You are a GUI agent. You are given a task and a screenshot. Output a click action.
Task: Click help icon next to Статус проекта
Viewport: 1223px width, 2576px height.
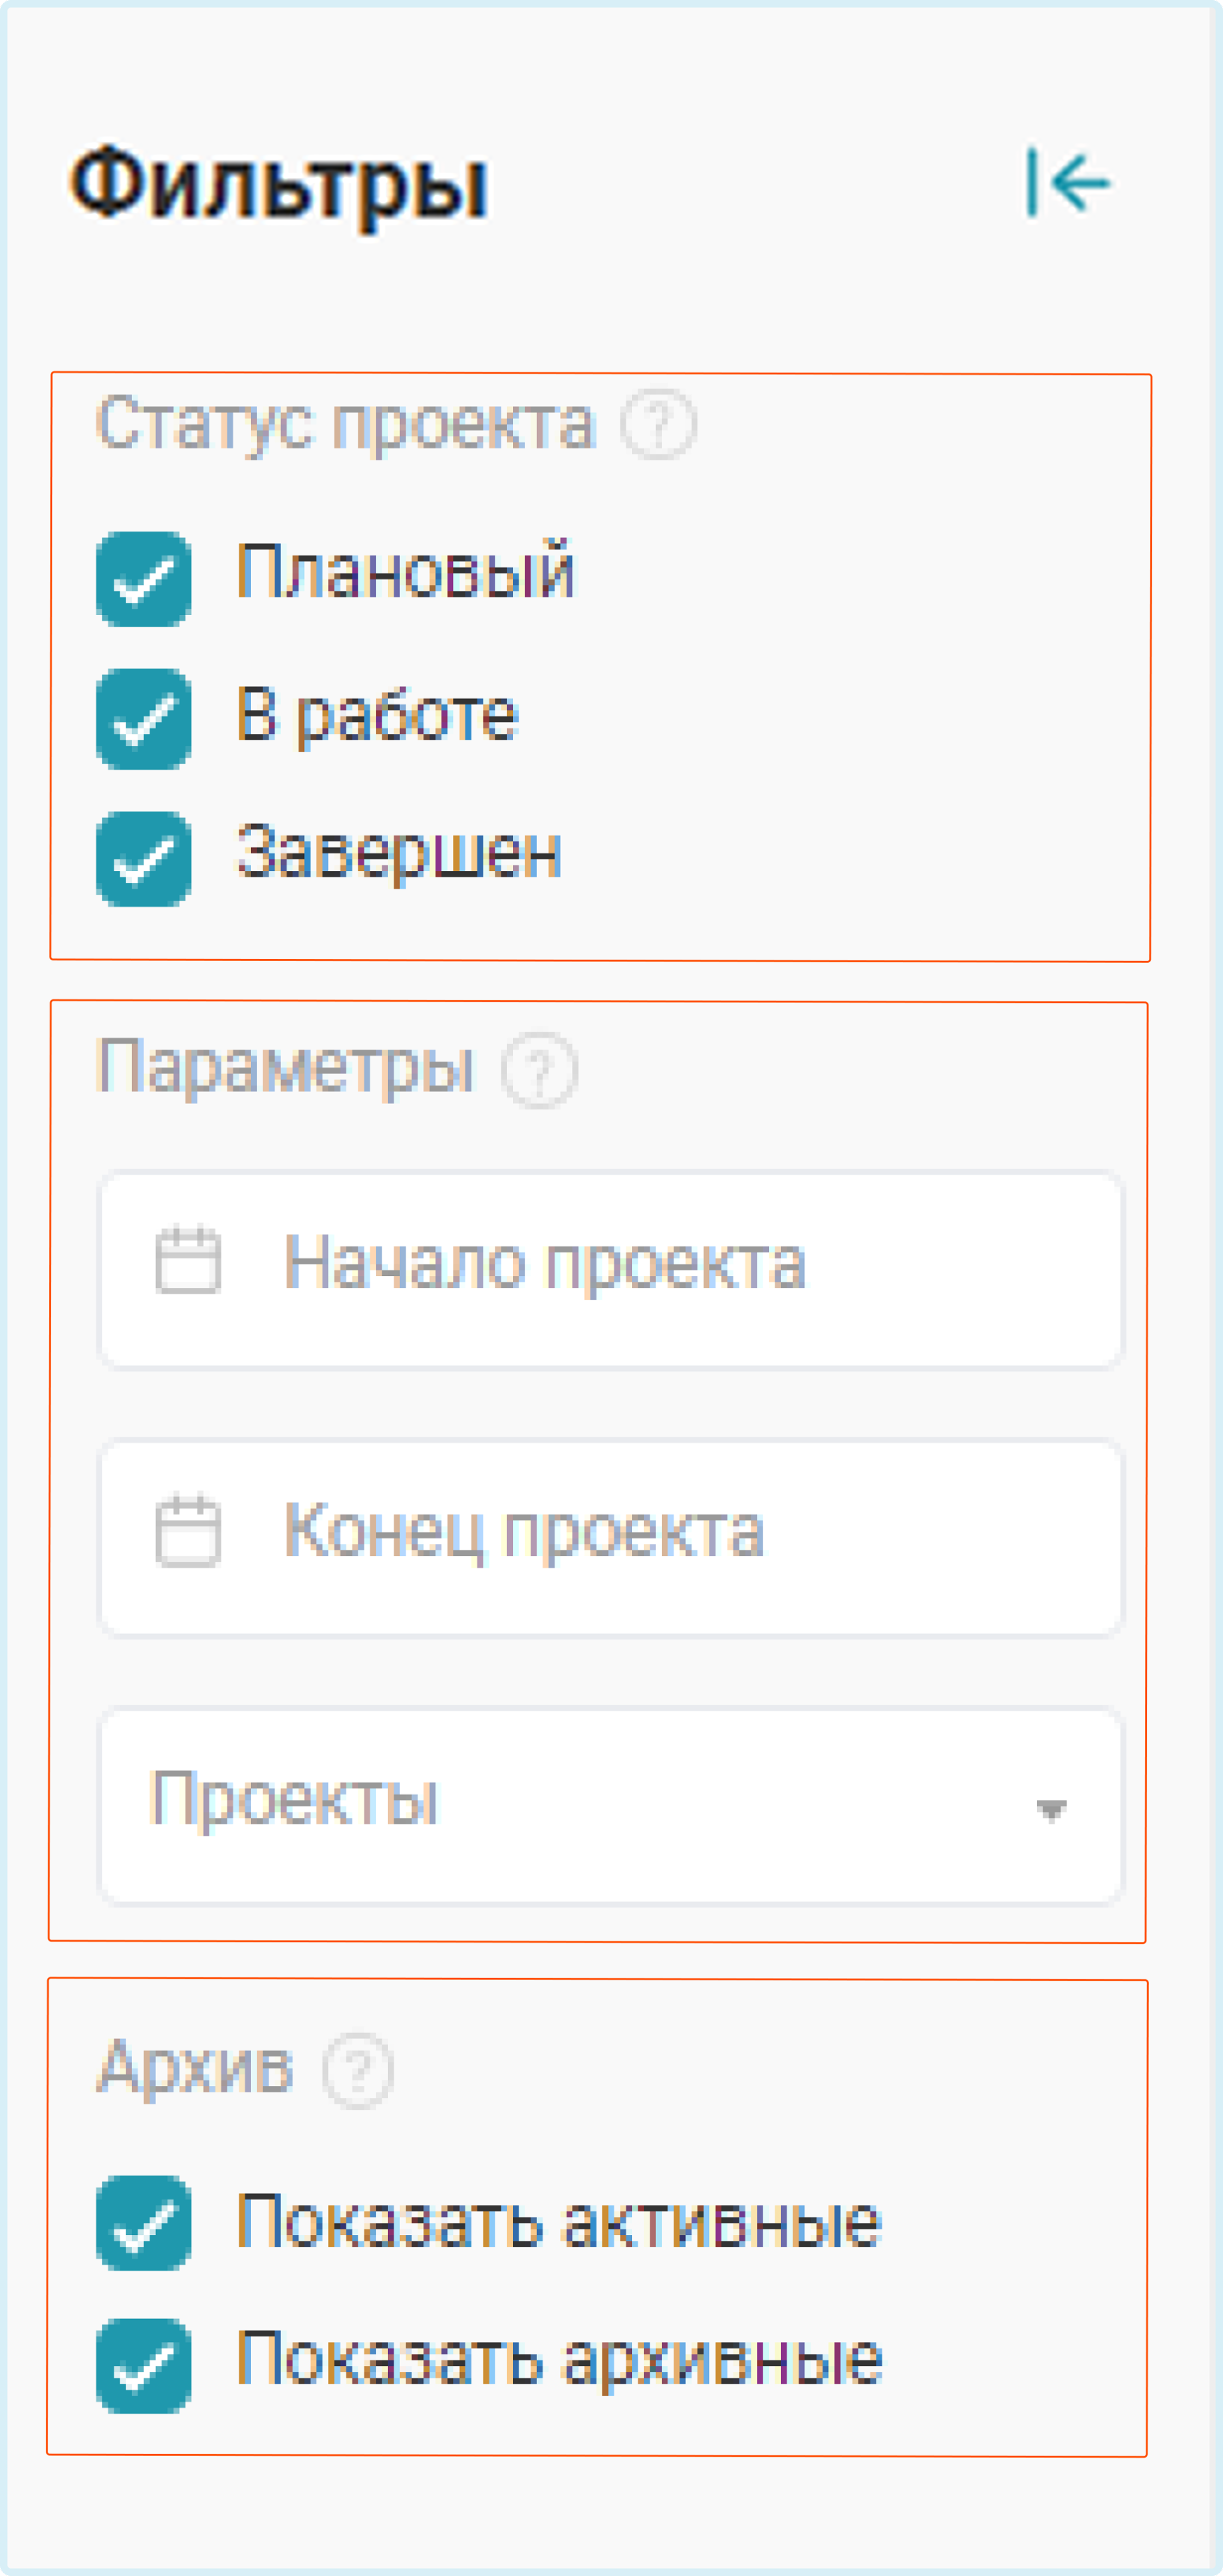point(658,424)
